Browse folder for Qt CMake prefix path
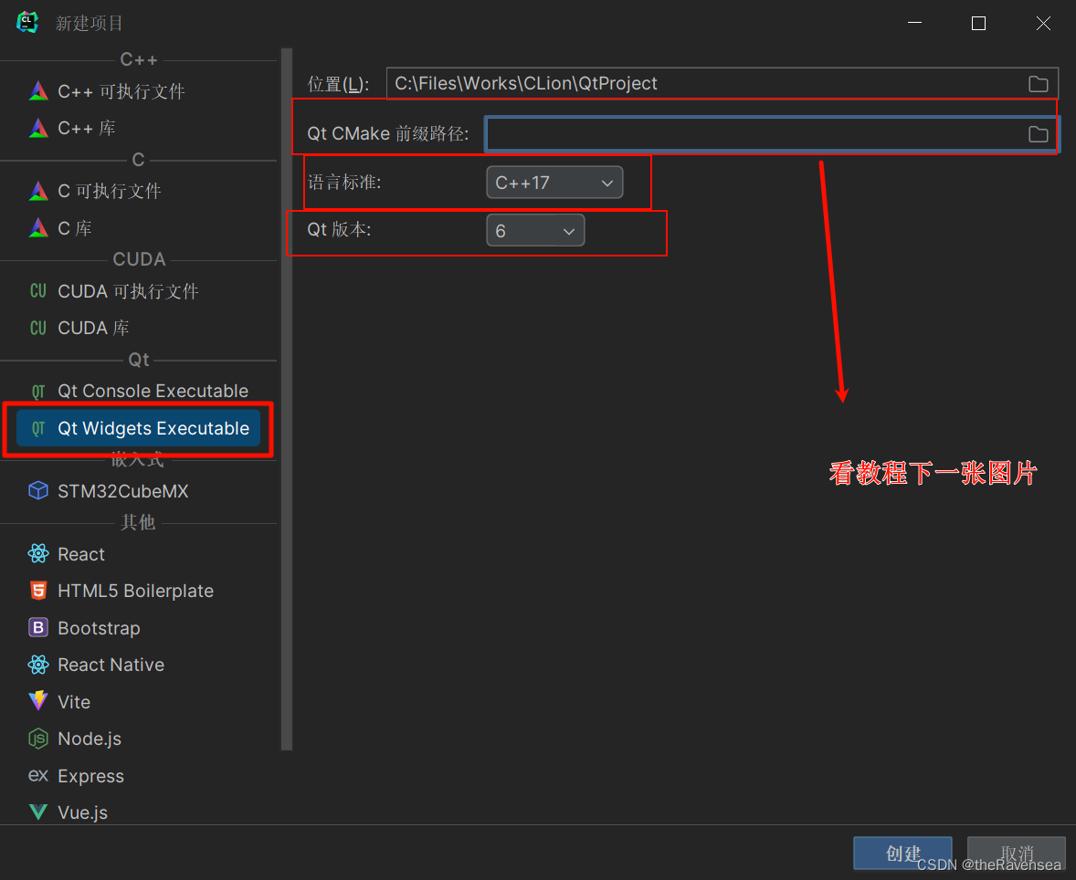1076x880 pixels. (1038, 134)
